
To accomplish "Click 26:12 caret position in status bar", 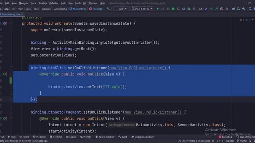I will [x=194, y=141].
